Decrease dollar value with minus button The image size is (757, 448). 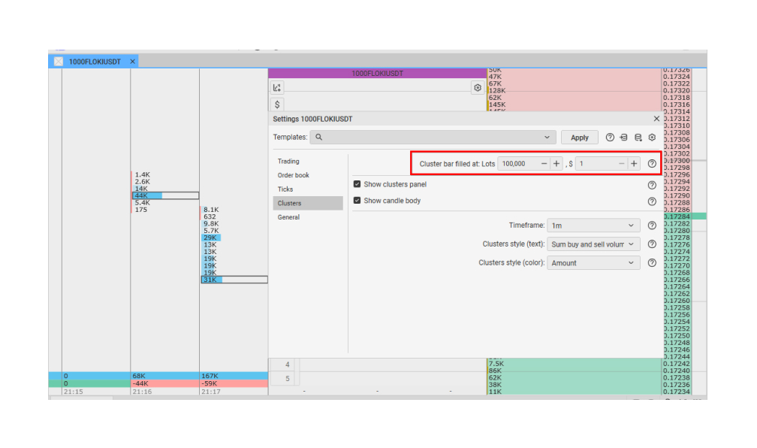tap(621, 164)
